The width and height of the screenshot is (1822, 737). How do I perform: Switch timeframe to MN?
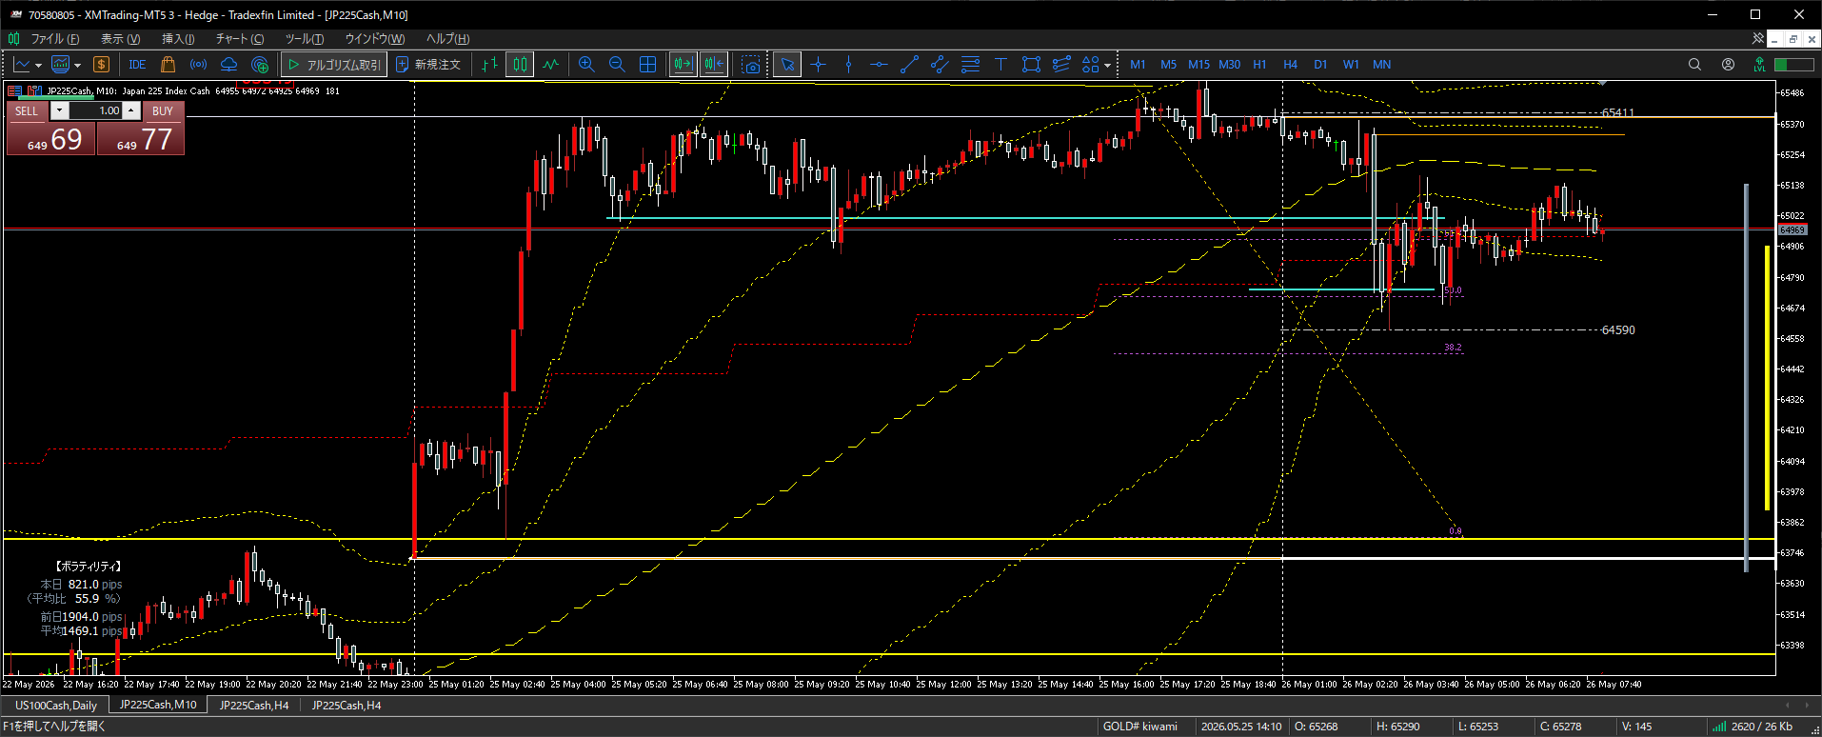click(x=1381, y=65)
